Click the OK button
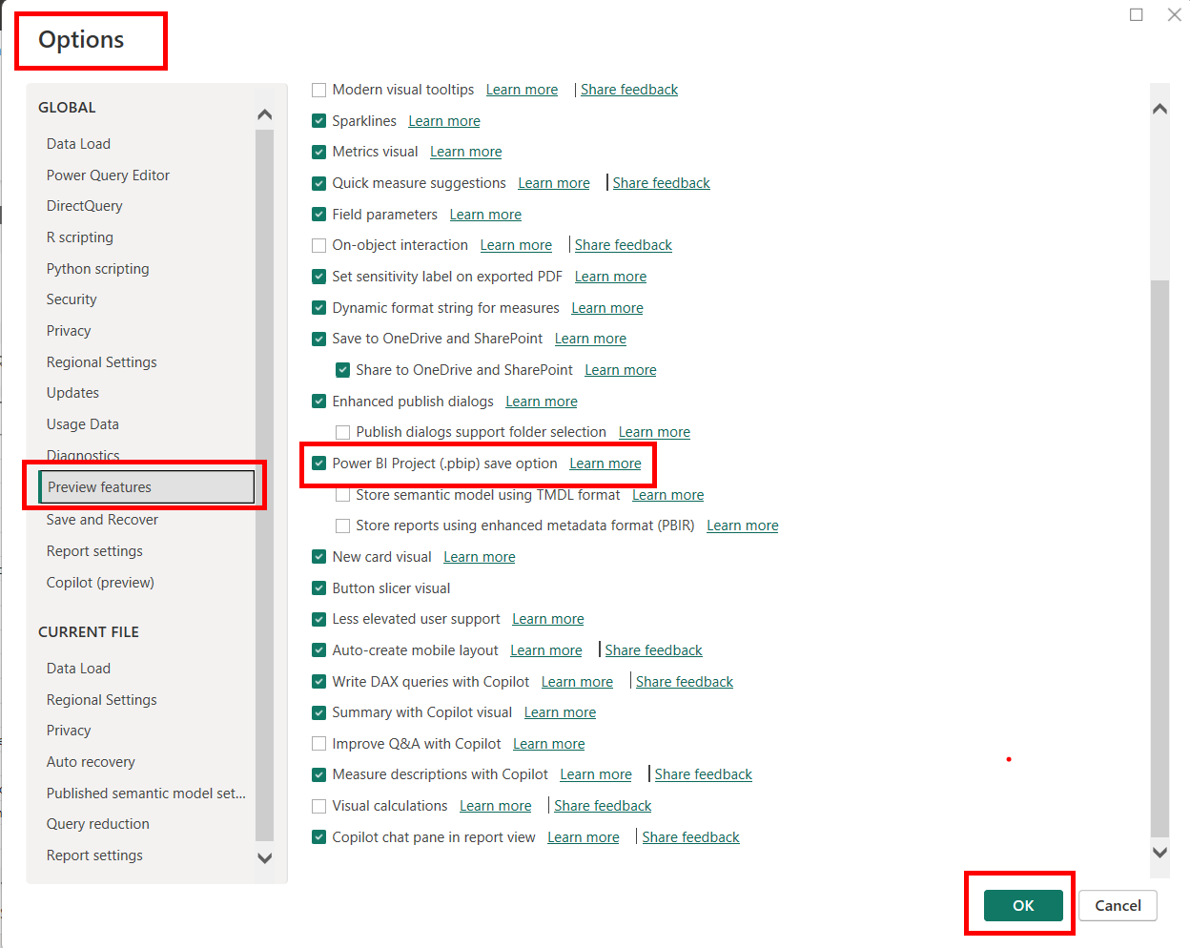 point(1023,905)
